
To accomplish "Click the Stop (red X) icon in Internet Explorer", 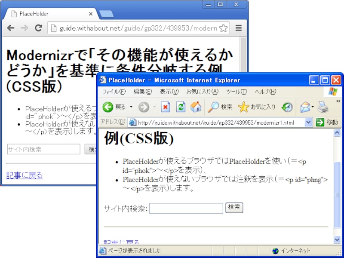I will pos(165,107).
